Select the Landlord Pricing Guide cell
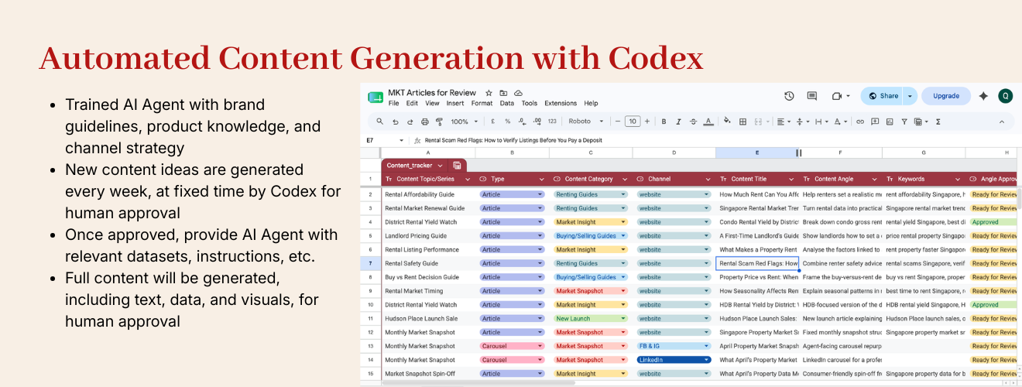This screenshot has height=387, width=1022. coord(428,235)
